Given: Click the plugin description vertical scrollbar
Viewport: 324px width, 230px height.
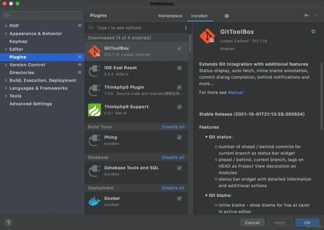Looking at the screenshot, I should pyautogui.click(x=322, y=96).
